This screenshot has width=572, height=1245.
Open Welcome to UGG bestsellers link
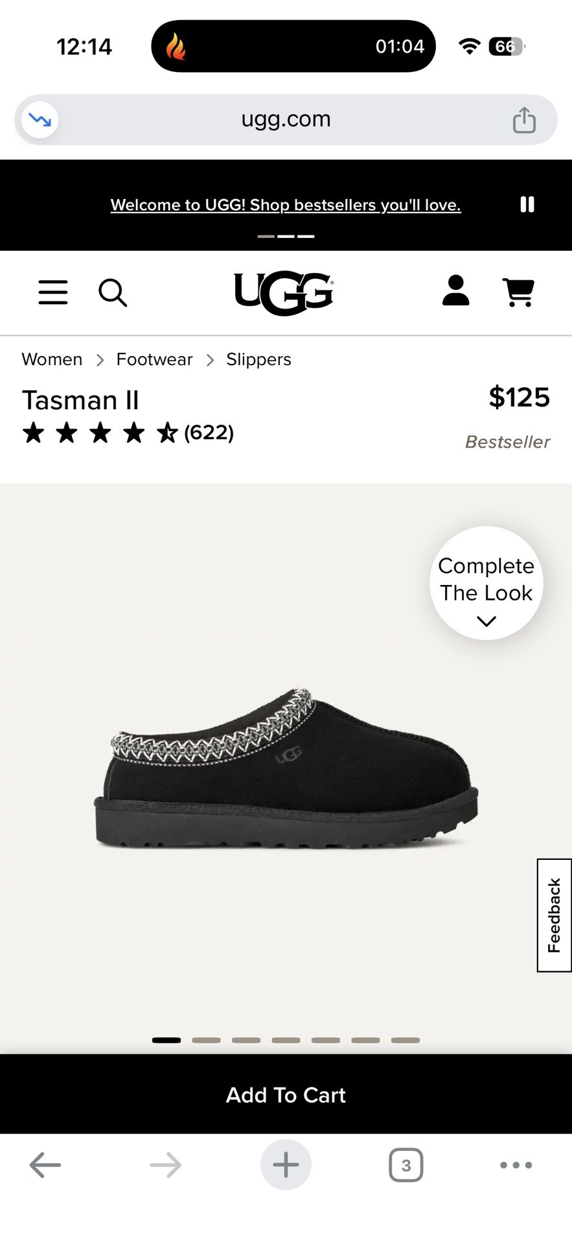coord(286,205)
